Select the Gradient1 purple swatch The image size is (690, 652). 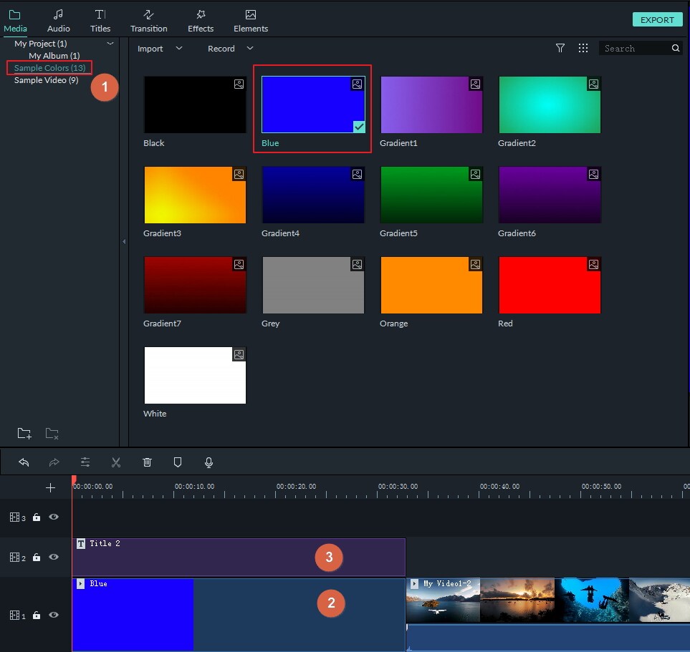tap(431, 104)
